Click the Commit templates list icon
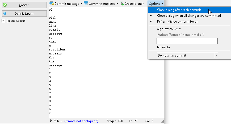The height and width of the screenshot is (124, 231). pyautogui.click(x=86, y=3)
